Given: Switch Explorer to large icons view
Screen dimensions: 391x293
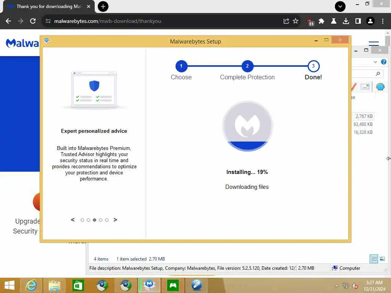Looking at the screenshot, I should [382, 259].
